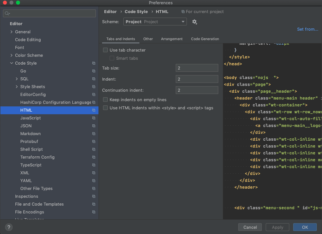Click the project-level icon beside Code Style
The image size is (322, 234).
tap(94, 63)
